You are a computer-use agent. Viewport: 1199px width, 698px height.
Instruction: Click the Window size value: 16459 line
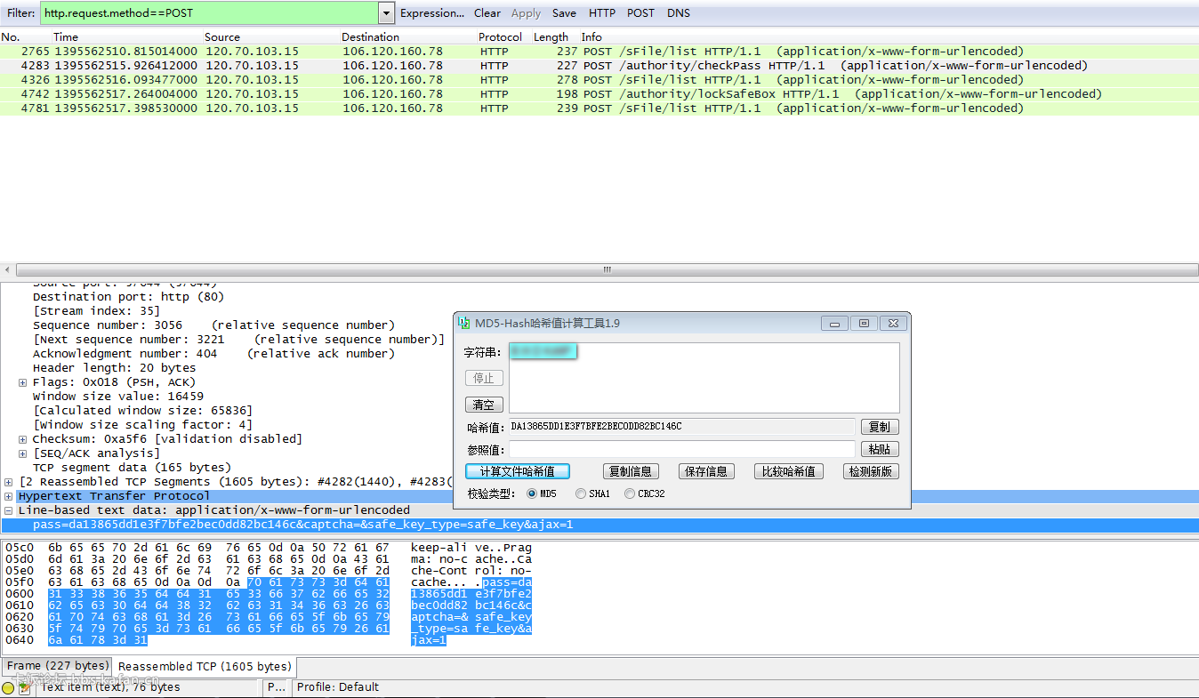point(117,397)
